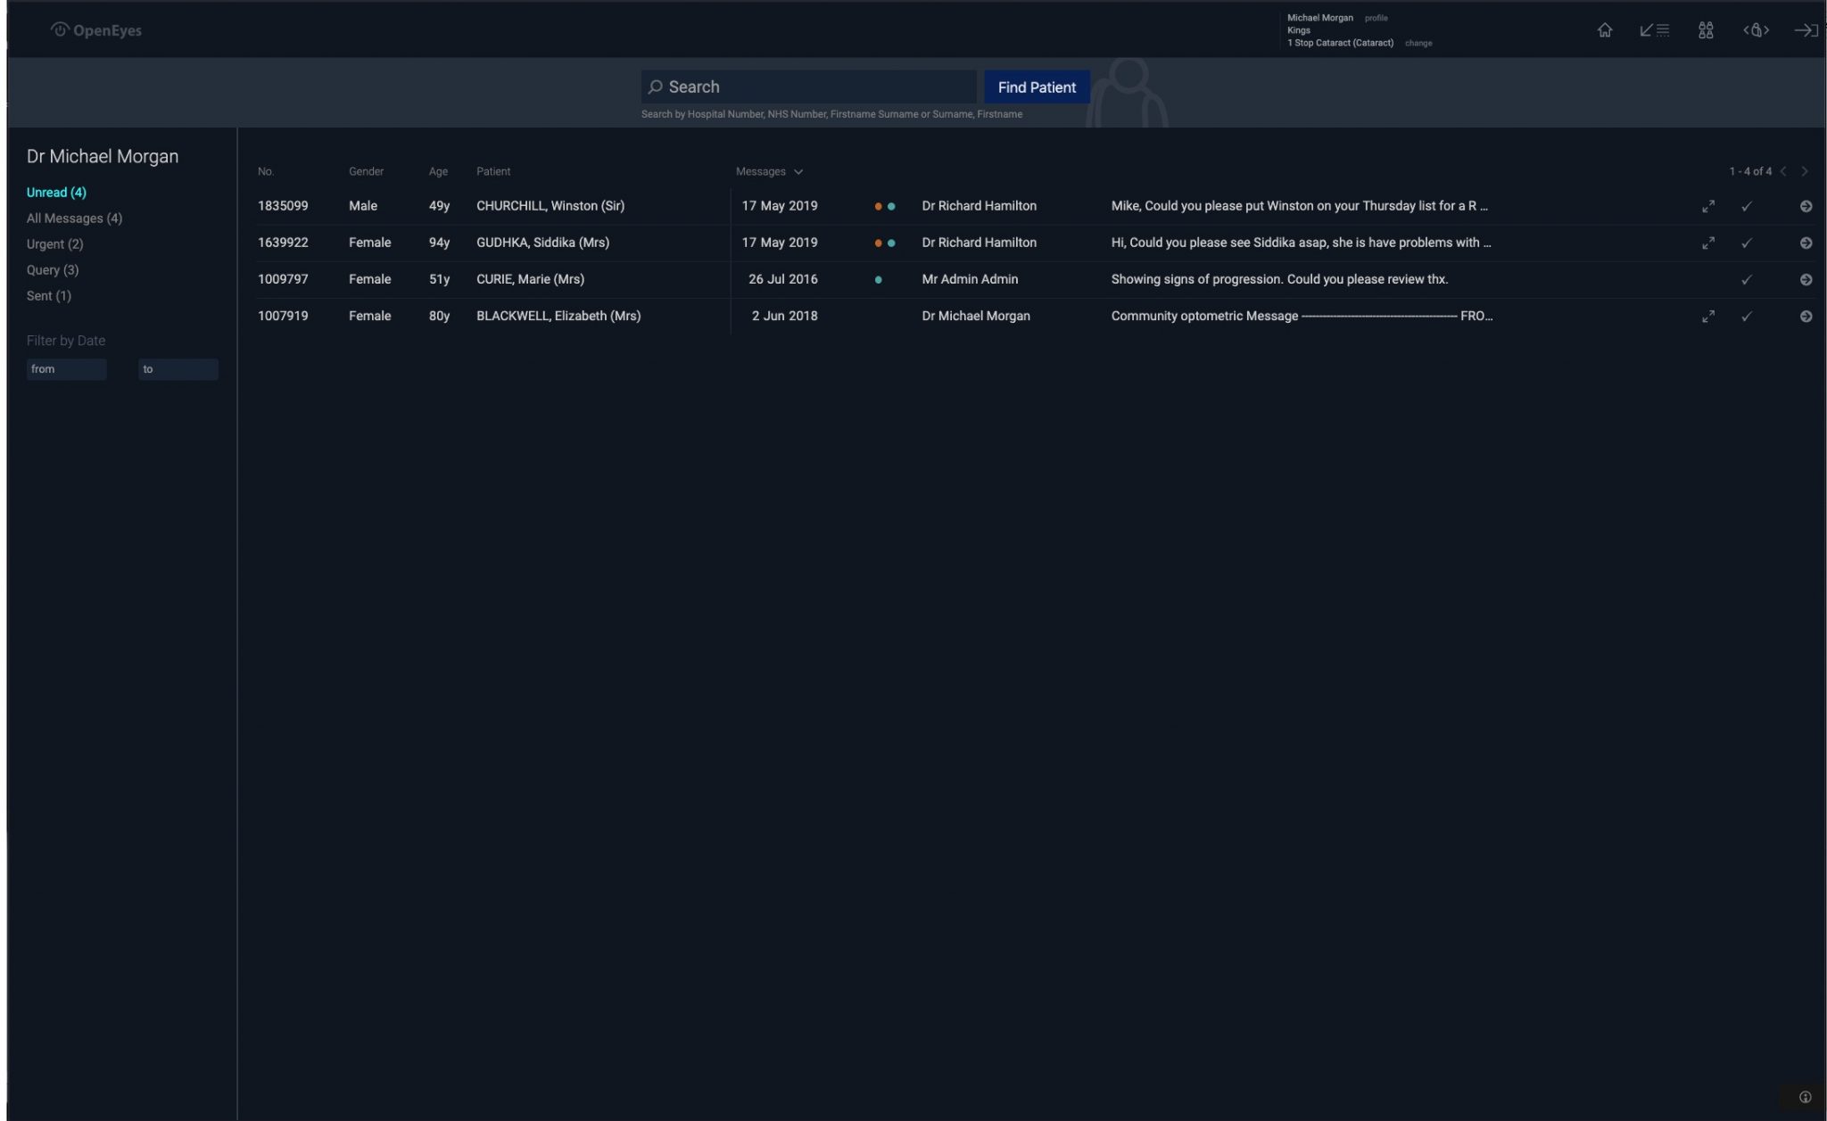Expand the Churchill message text

click(1707, 206)
